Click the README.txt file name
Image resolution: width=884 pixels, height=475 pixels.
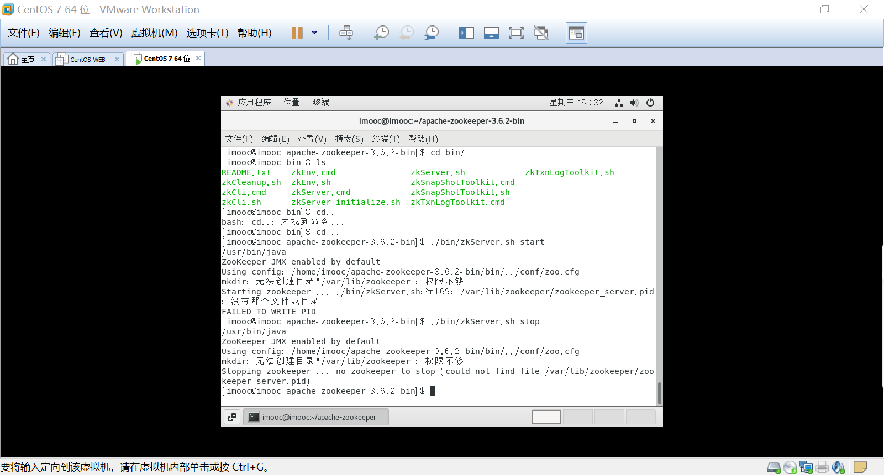(246, 172)
